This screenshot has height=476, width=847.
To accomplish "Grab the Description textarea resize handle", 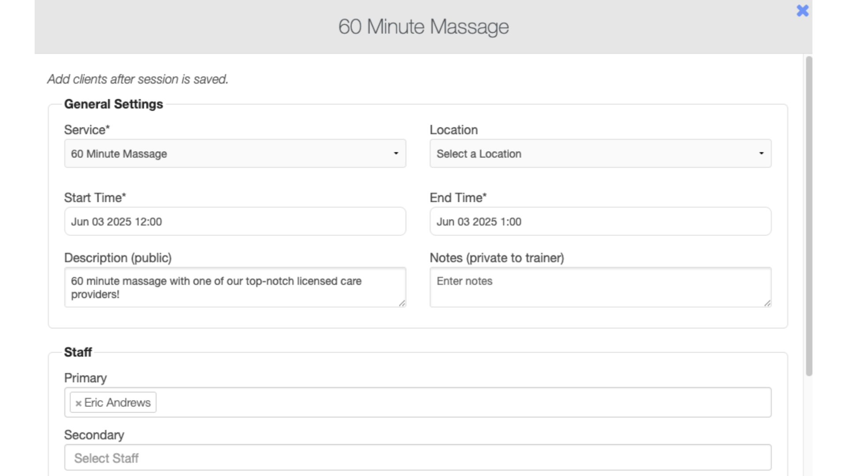I will click(x=402, y=303).
